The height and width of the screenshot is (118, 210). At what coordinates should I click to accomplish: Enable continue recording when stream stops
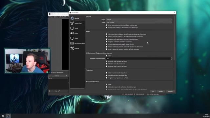106,44
